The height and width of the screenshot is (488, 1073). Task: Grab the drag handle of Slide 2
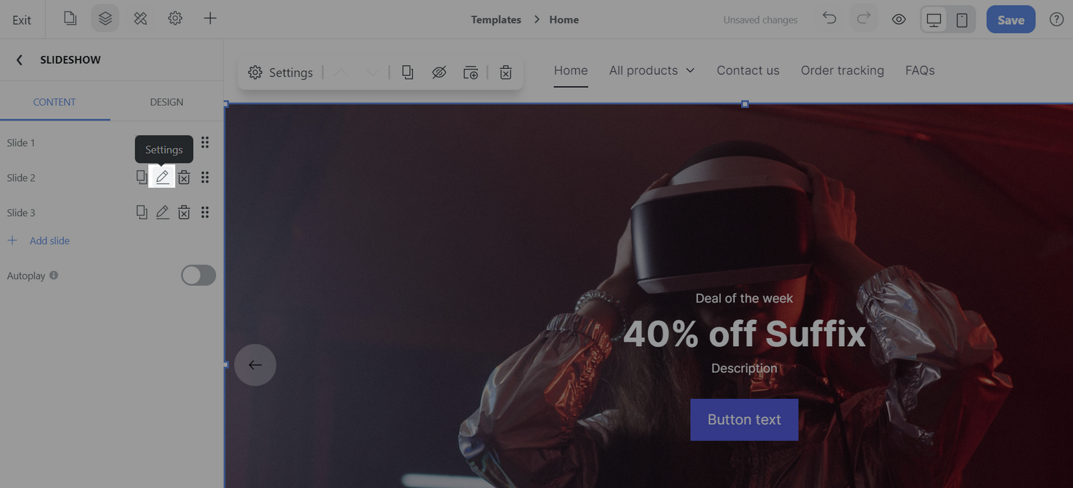point(205,177)
